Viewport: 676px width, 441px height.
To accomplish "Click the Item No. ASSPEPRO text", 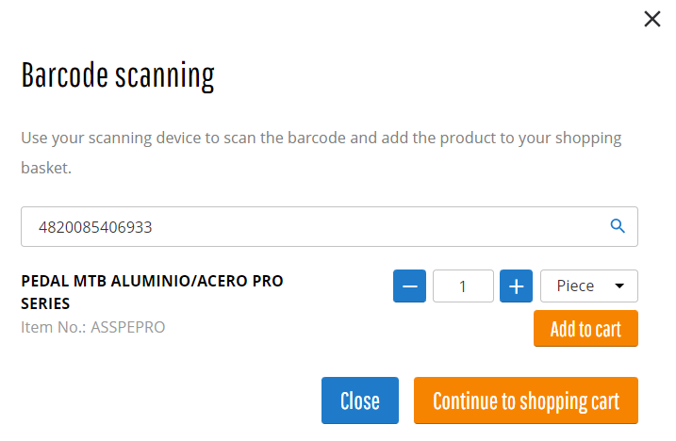I will point(93,327).
